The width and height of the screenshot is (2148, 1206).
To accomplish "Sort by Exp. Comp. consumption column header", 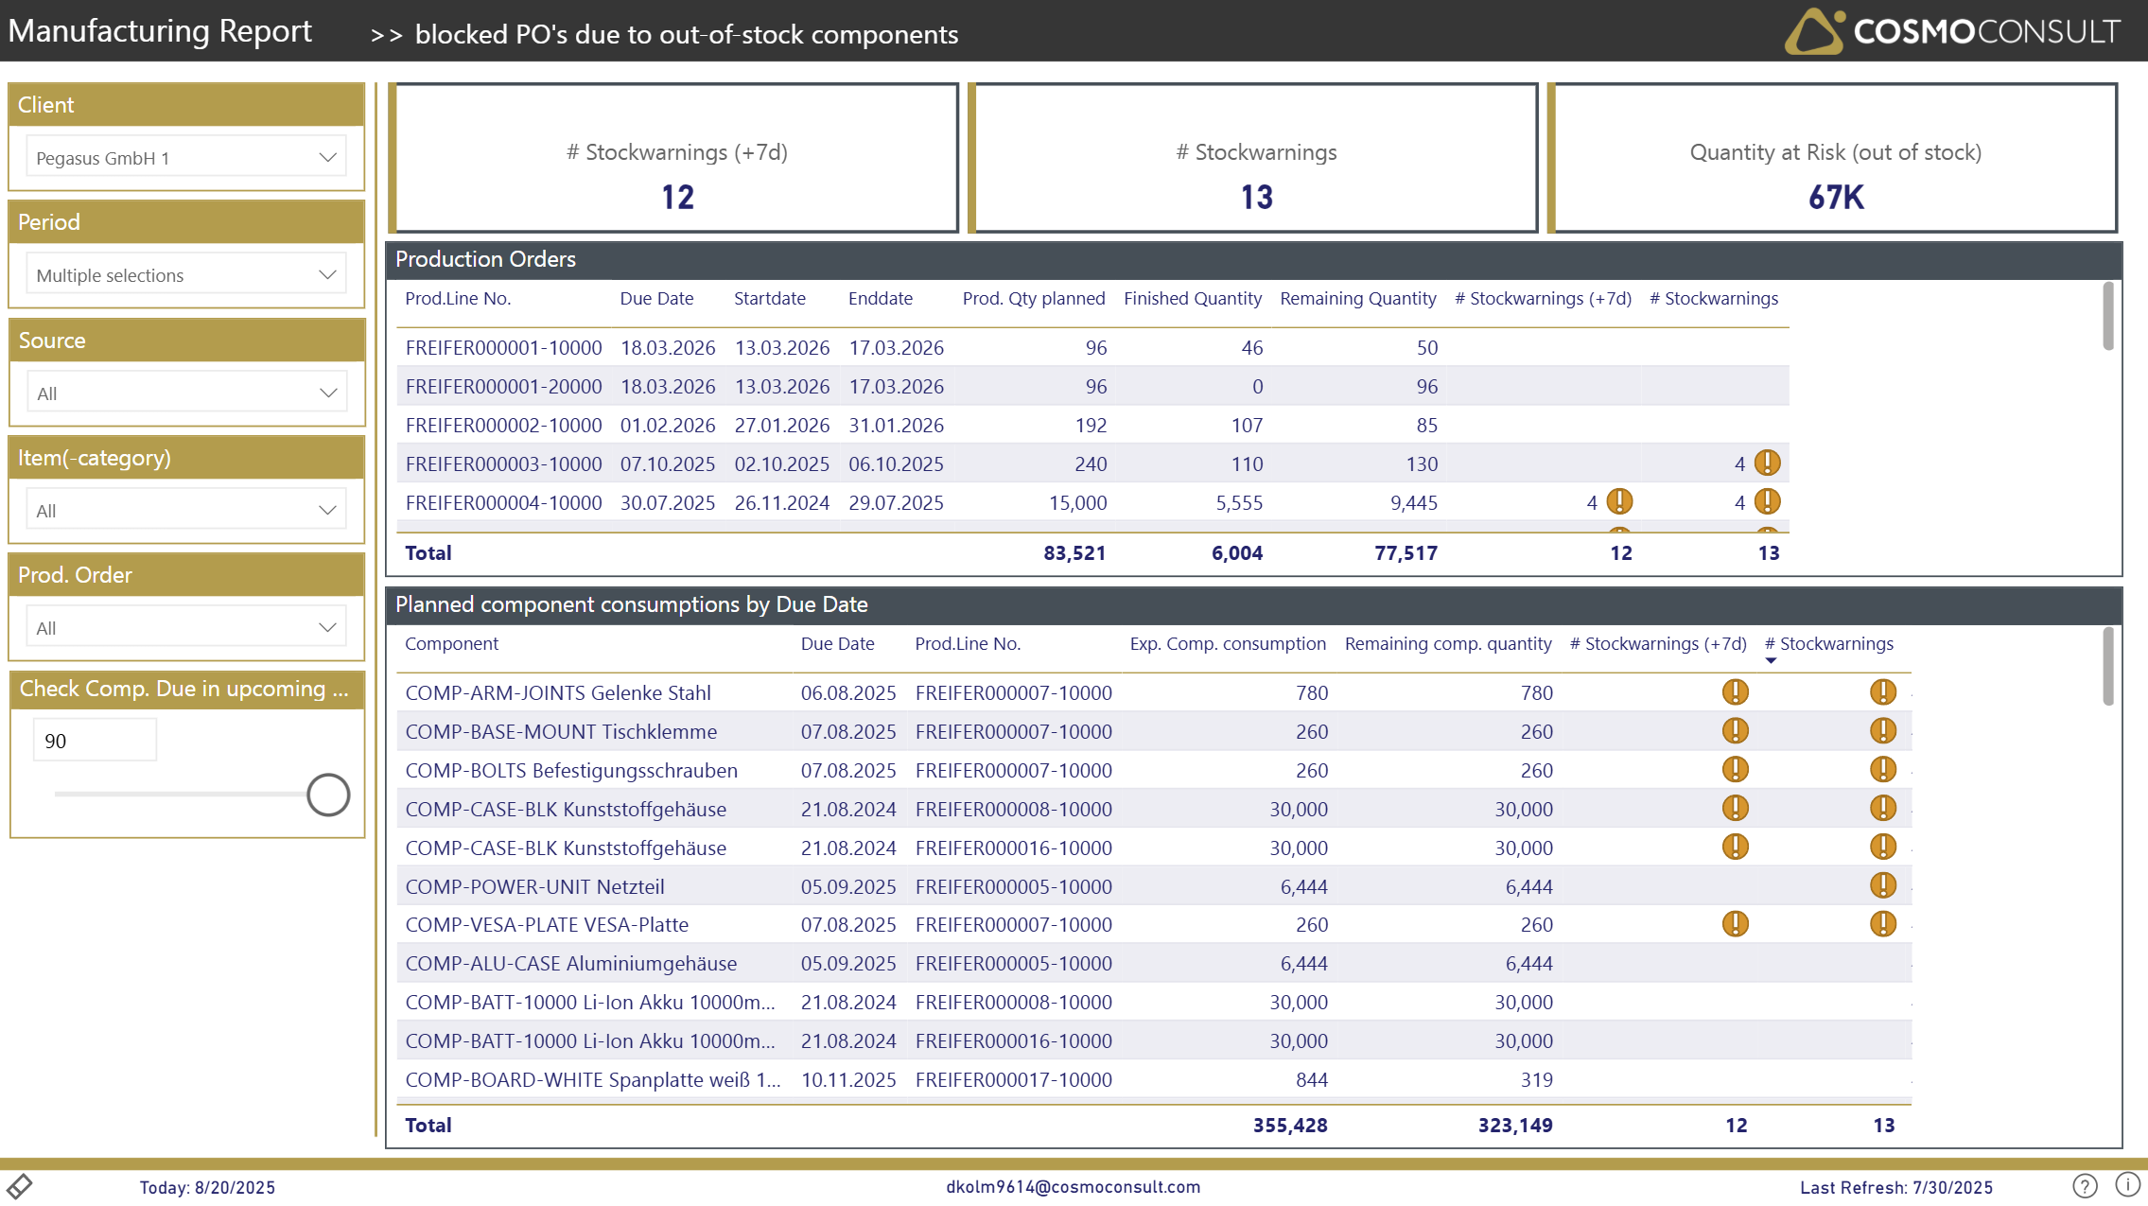I will (1227, 644).
